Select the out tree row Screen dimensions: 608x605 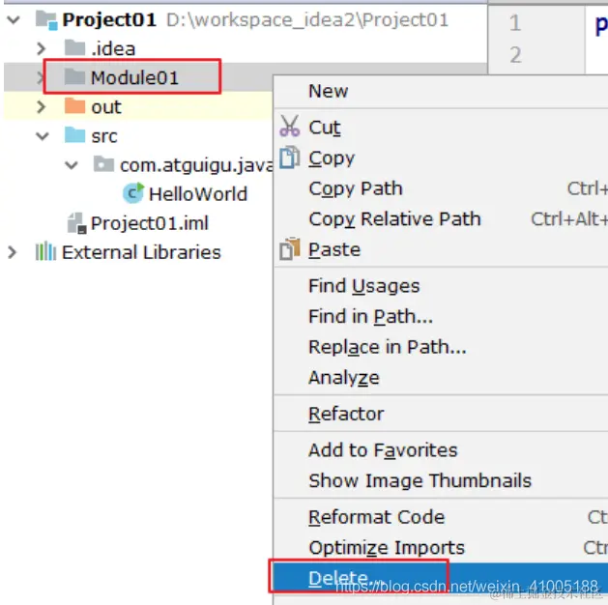(137, 106)
